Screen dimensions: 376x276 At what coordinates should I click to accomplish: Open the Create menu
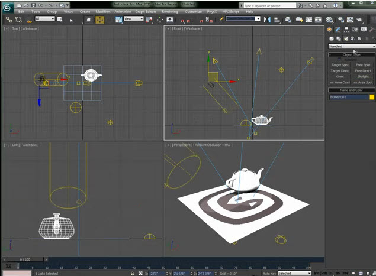[85, 11]
